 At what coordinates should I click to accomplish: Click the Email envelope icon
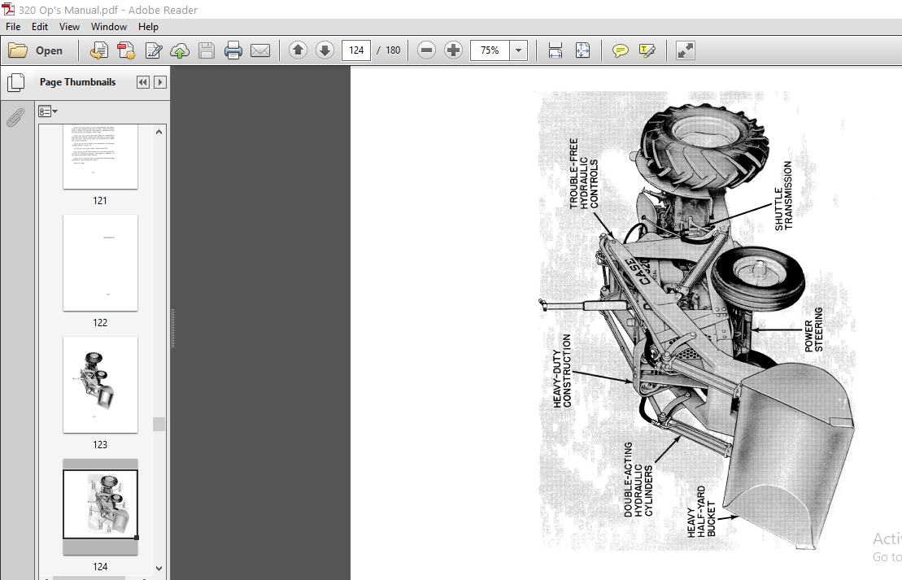point(260,50)
